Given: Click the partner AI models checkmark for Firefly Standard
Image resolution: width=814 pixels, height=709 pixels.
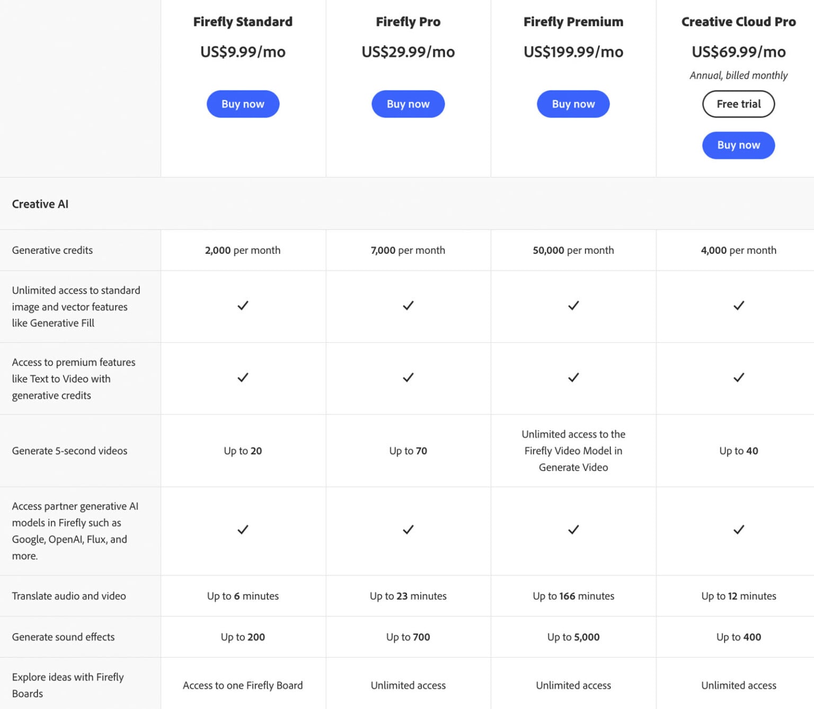Looking at the screenshot, I should (x=243, y=530).
